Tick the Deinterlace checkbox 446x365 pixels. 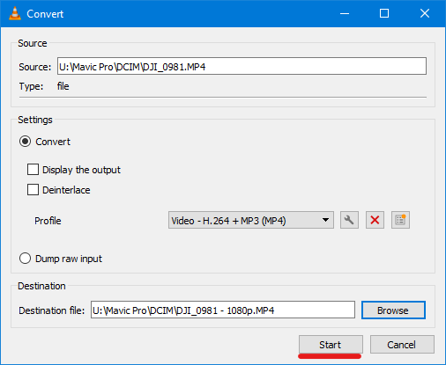point(33,190)
